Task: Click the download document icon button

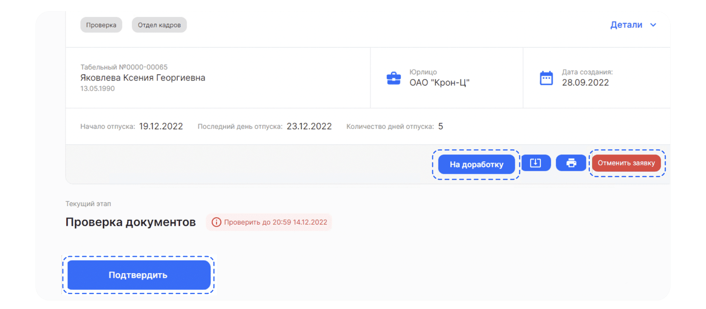Action: pos(536,163)
